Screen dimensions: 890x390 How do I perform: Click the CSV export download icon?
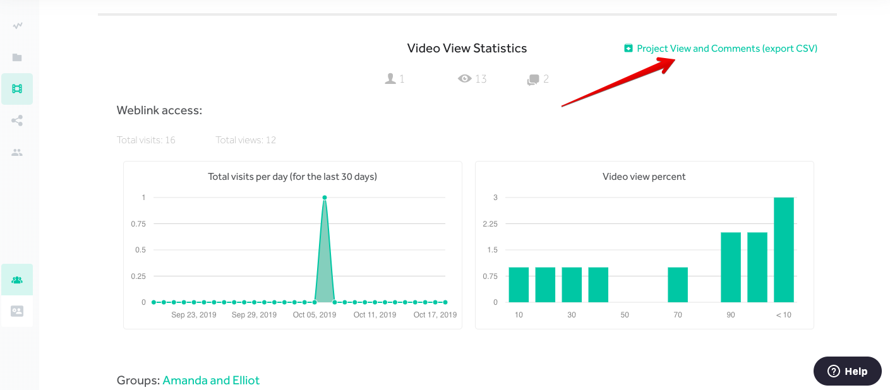click(628, 49)
